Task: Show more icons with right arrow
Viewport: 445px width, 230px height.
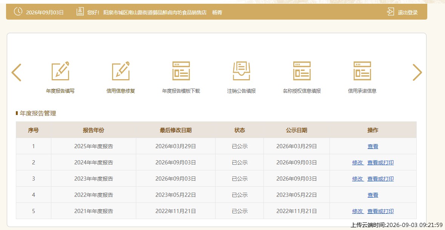Action: [x=417, y=72]
